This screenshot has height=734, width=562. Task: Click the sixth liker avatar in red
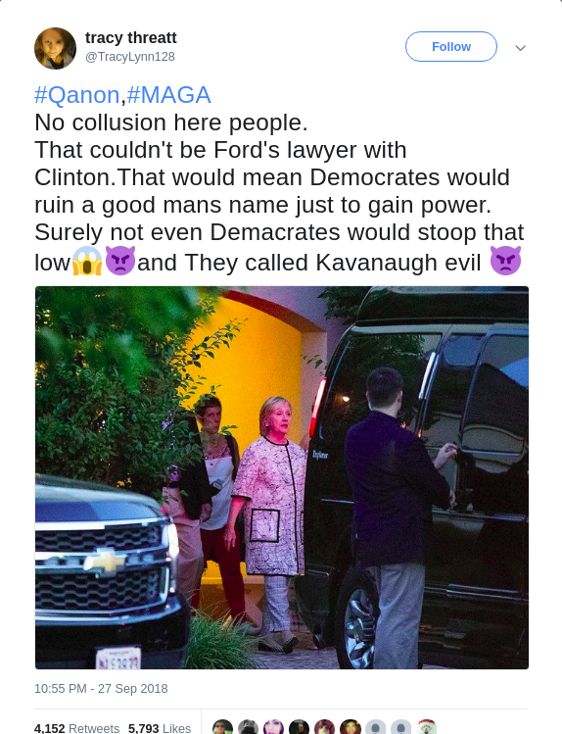351,728
